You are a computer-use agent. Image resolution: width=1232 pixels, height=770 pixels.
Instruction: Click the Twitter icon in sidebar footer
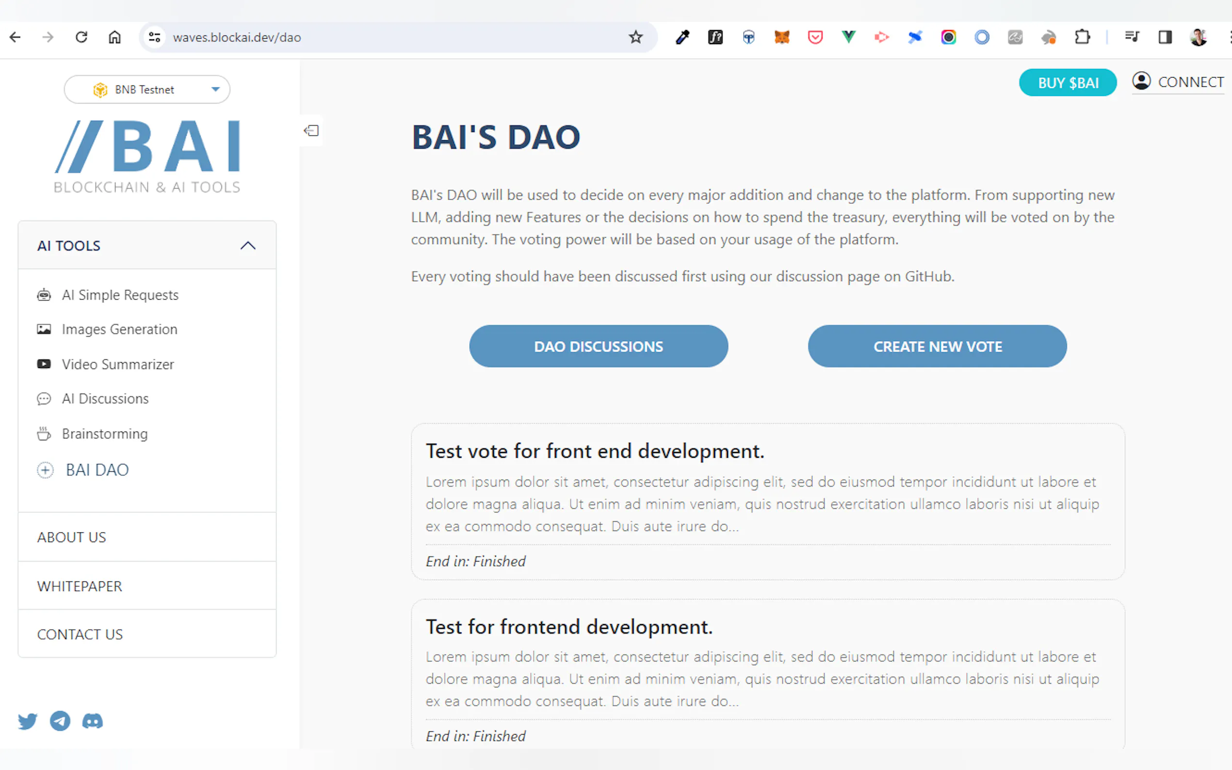click(x=28, y=721)
